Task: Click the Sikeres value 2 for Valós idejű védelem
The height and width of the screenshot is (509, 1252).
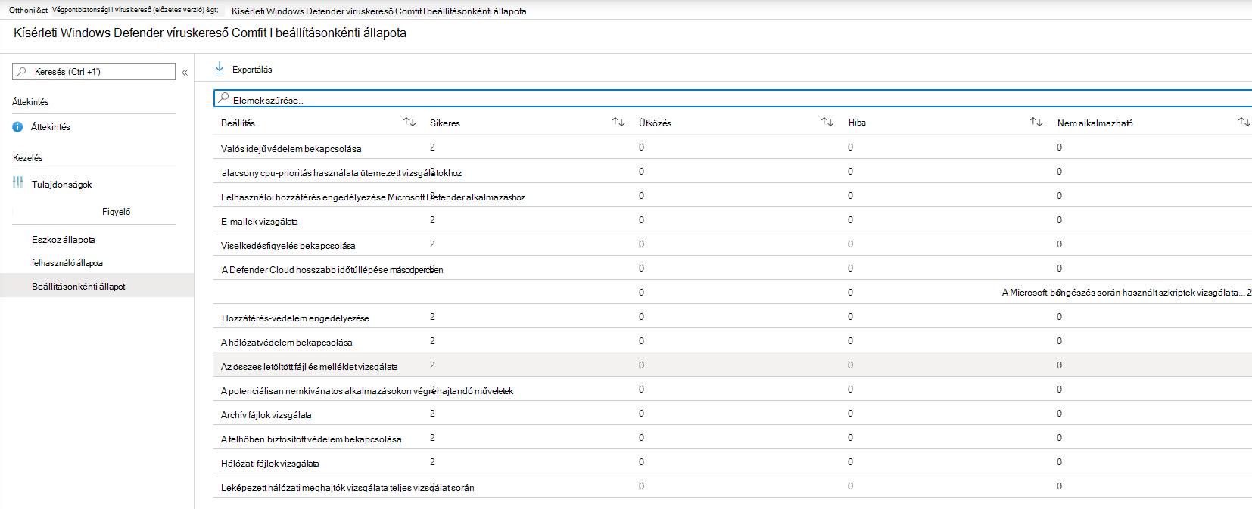Action: pos(432,147)
